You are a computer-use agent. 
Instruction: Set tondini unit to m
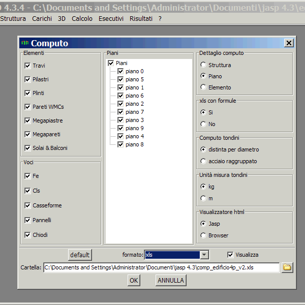[203, 198]
